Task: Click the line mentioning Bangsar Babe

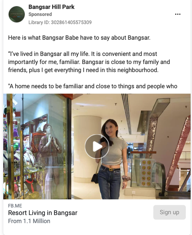Action: [79, 38]
